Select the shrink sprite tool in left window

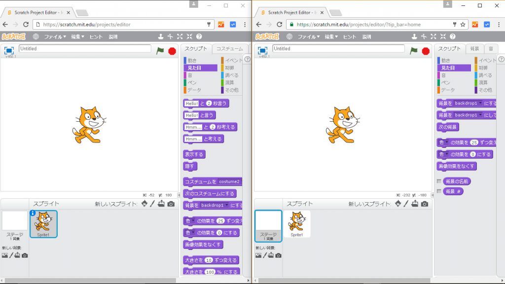tap(189, 36)
